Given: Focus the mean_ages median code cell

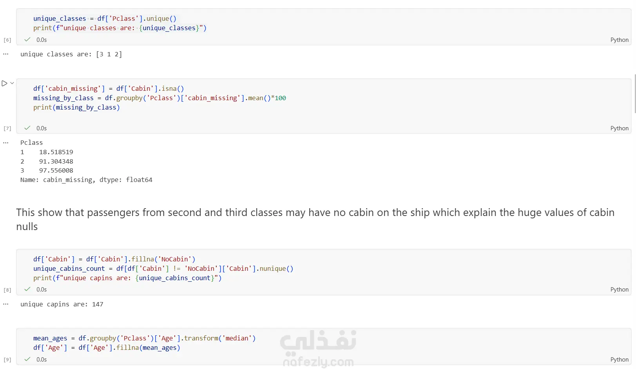Looking at the screenshot, I should [324, 343].
